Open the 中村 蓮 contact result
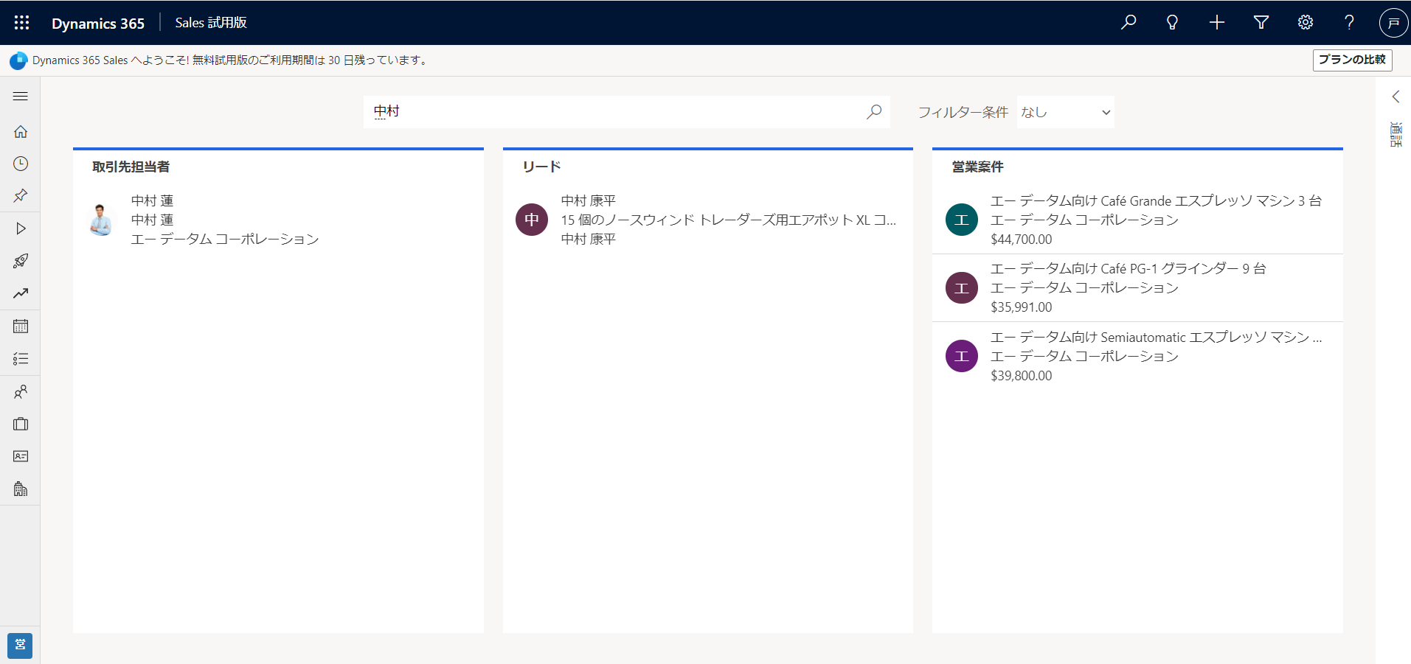Image resolution: width=1411 pixels, height=664 pixels. tap(278, 220)
